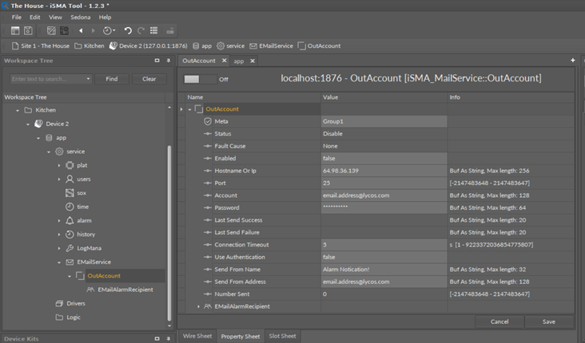This screenshot has width=585, height=343.
Task: Expand the EMailAlarmRecipient row in property sheet
Action: click(199, 306)
